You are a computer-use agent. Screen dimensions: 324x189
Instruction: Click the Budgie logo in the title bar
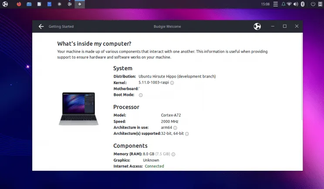coord(257,26)
